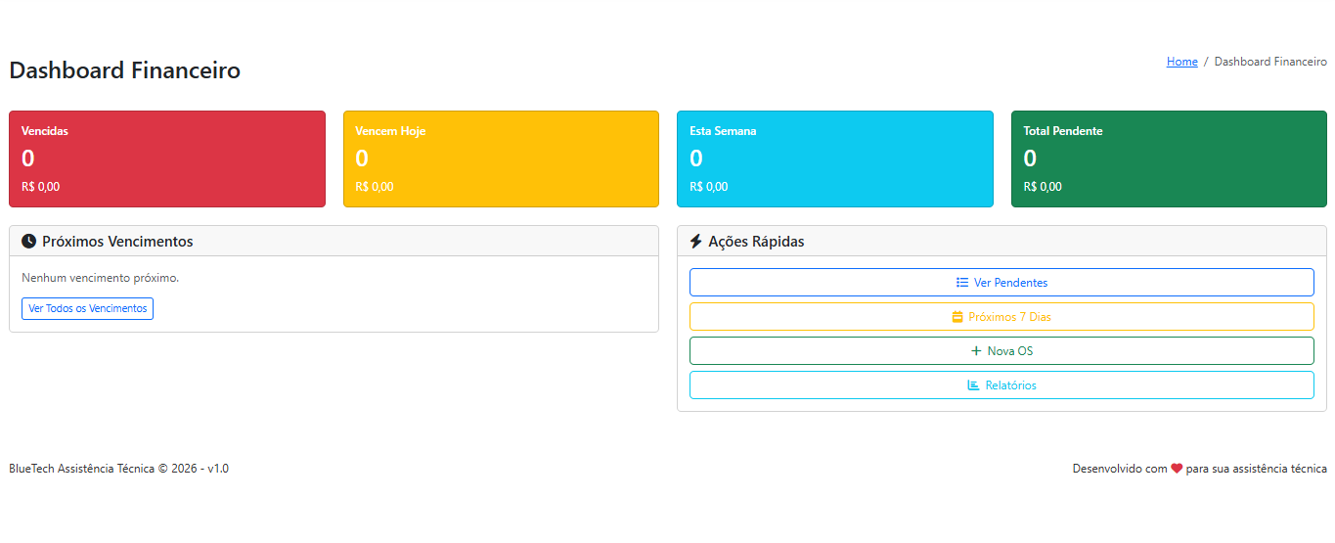Click the plus icon in Nova OS
1335x543 pixels.
(975, 351)
